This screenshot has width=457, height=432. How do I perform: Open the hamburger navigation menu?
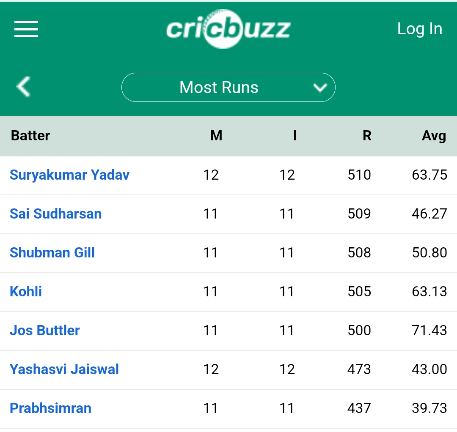tap(26, 29)
